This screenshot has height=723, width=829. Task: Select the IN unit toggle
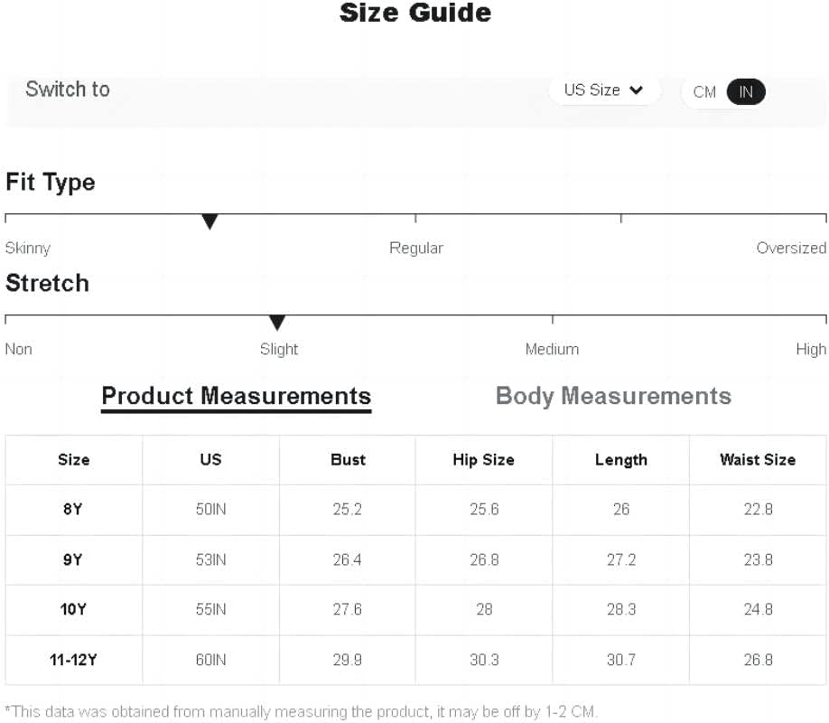[746, 92]
